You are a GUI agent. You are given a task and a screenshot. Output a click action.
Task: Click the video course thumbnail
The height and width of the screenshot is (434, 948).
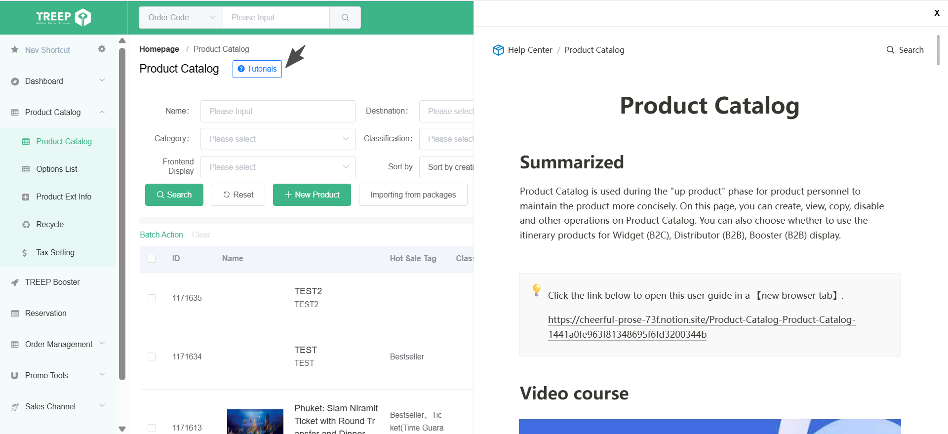710,427
